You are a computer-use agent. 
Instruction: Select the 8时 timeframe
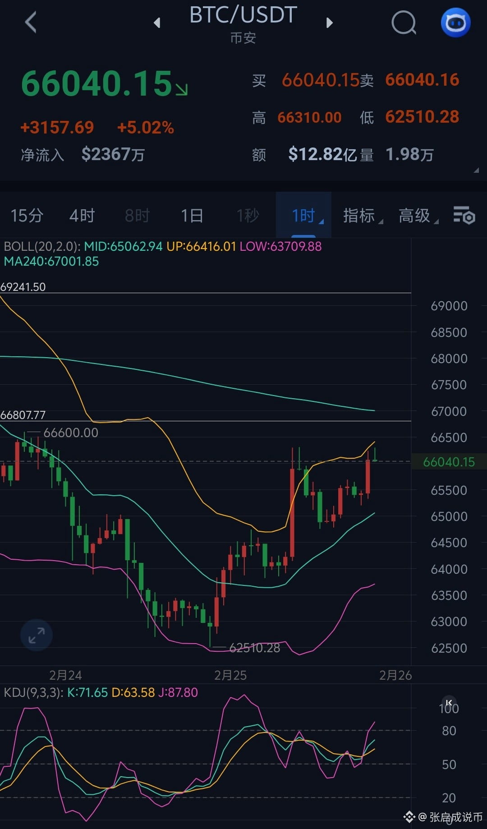(x=137, y=216)
